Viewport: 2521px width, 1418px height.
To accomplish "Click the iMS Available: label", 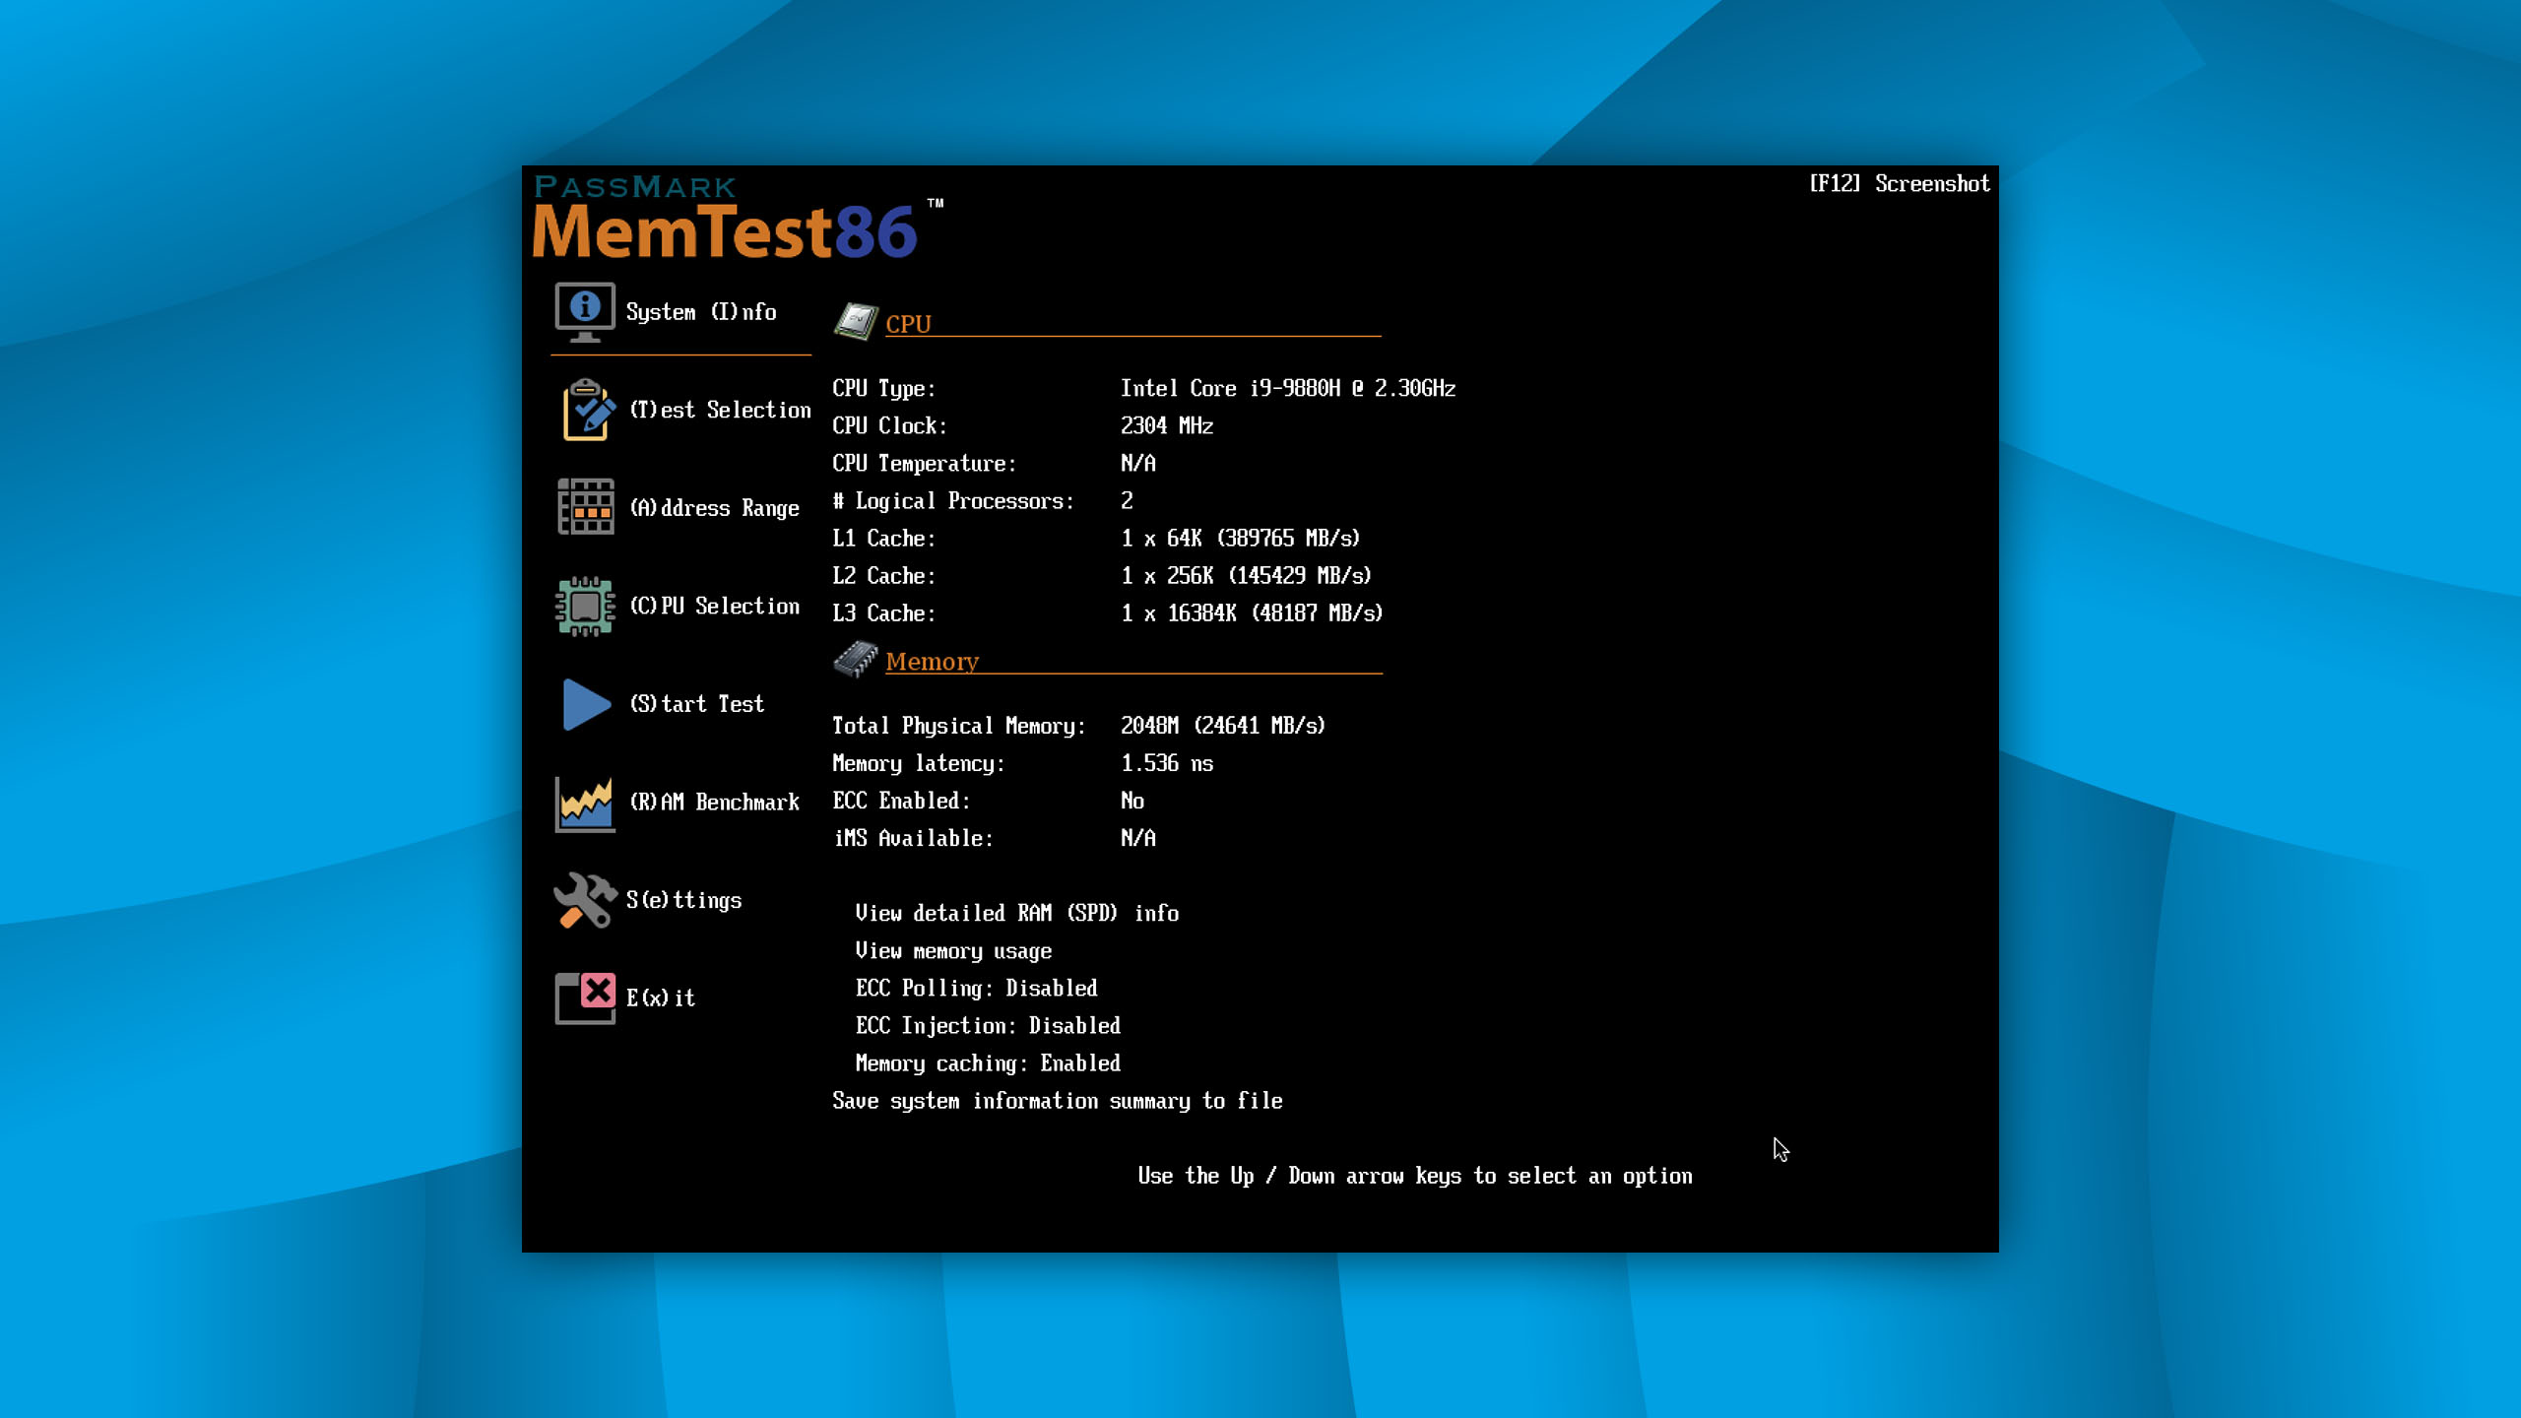I will [913, 838].
